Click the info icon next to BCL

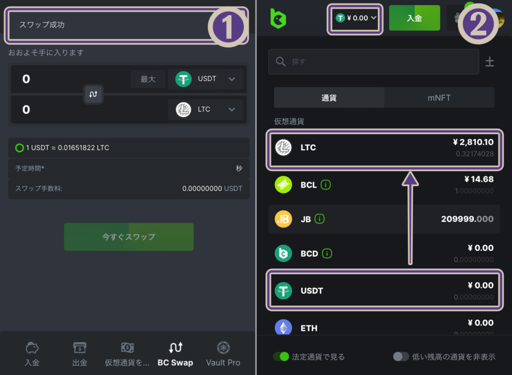[325, 184]
